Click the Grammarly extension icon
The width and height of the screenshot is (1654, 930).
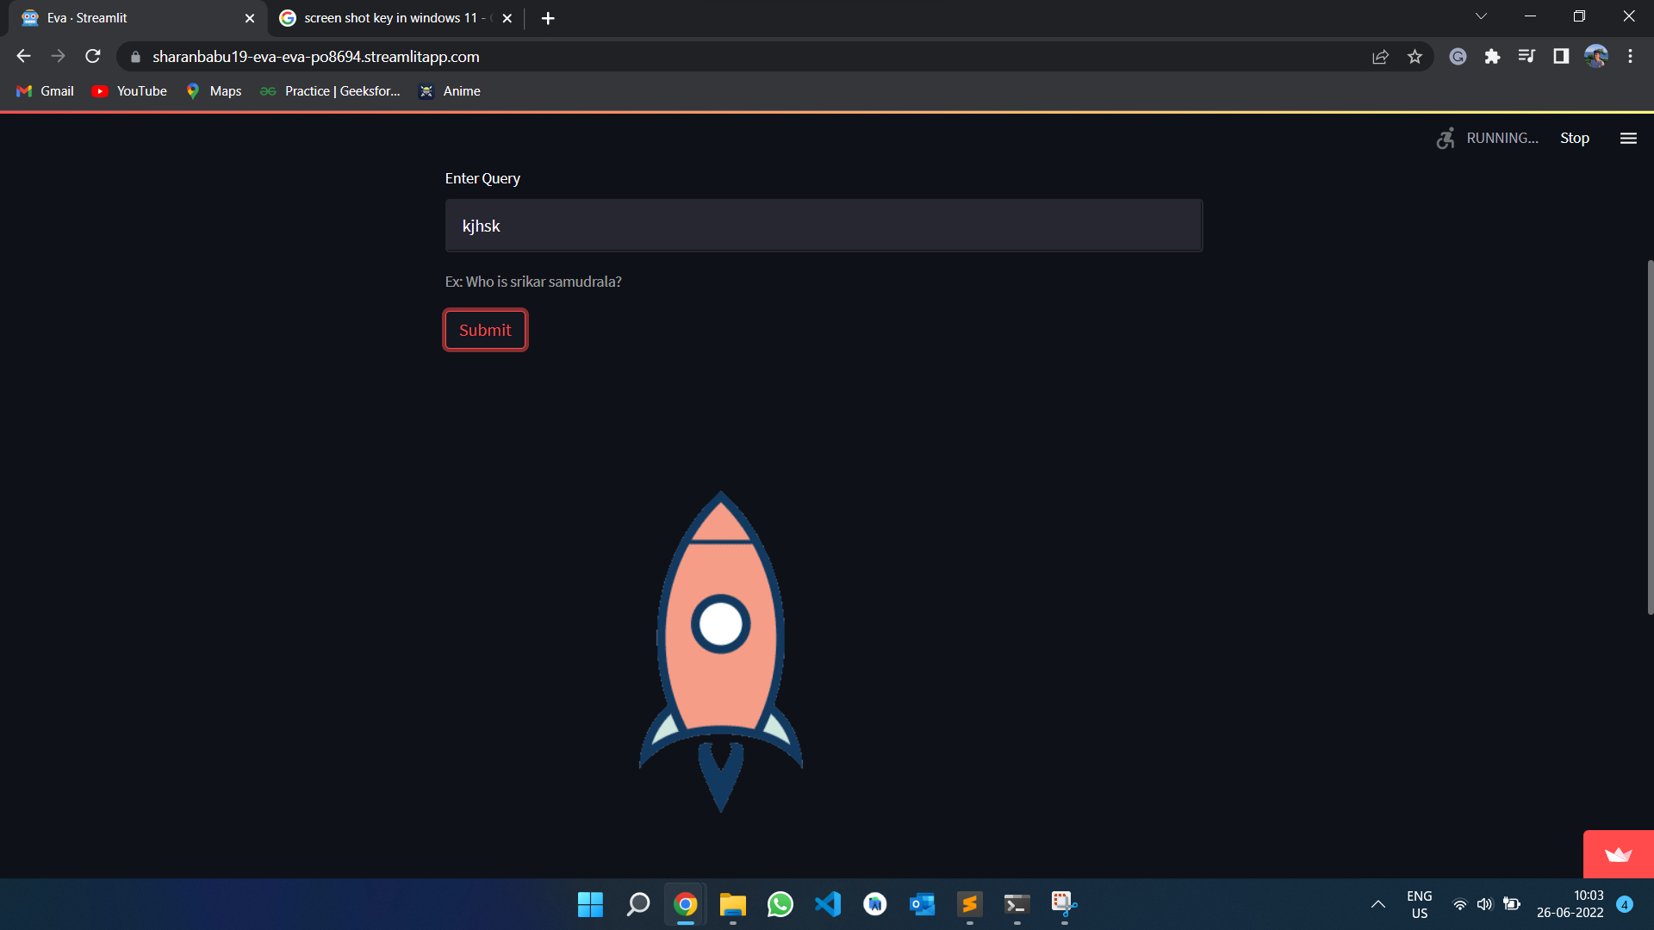pos(1458,57)
